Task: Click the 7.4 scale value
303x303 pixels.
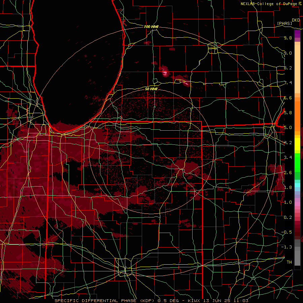Action: pyautogui.click(x=288, y=83)
